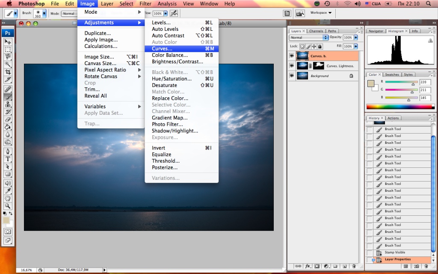Image resolution: width=438 pixels, height=274 pixels.
Task: Toggle lock transparent pixels button
Action: tap(302, 46)
